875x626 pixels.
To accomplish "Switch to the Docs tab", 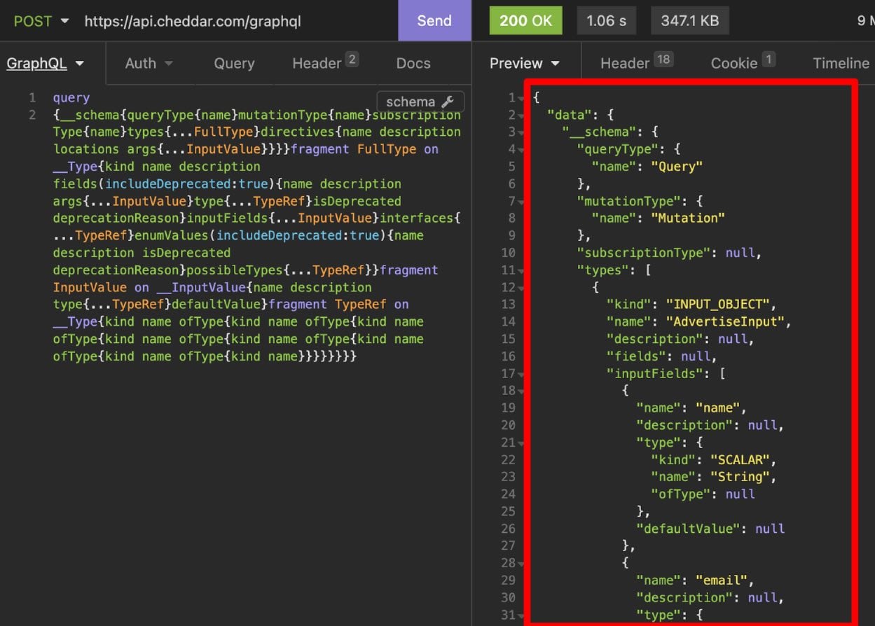I will [413, 63].
